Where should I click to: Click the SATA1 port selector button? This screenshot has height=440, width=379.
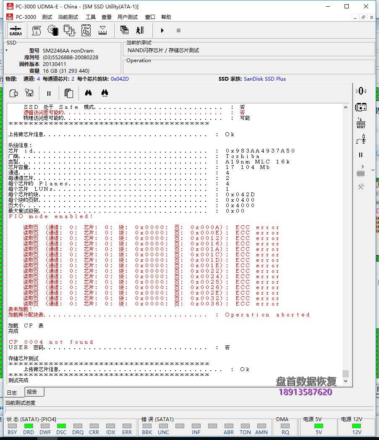(x=16, y=31)
